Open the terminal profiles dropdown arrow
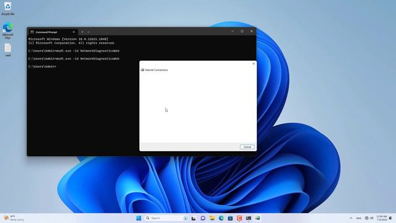Screen dimensions: 396x223 click(x=88, y=32)
